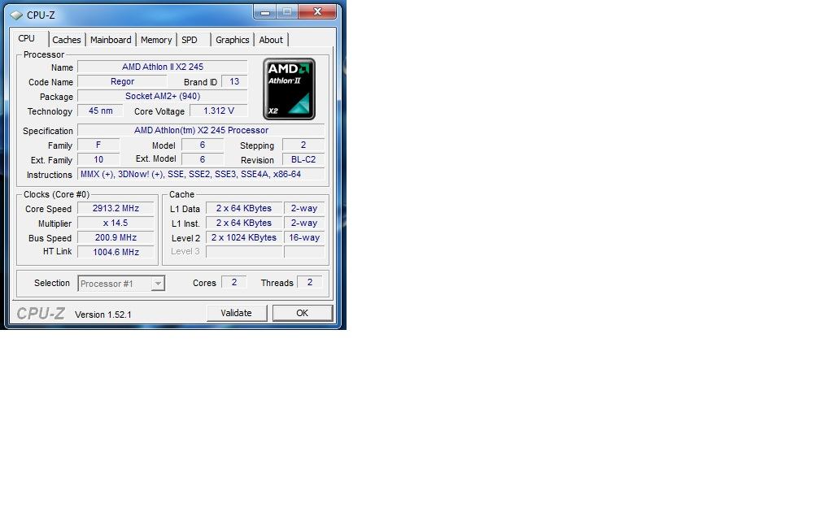Switch to the SPD tab
The height and width of the screenshot is (512, 820).
pos(190,40)
